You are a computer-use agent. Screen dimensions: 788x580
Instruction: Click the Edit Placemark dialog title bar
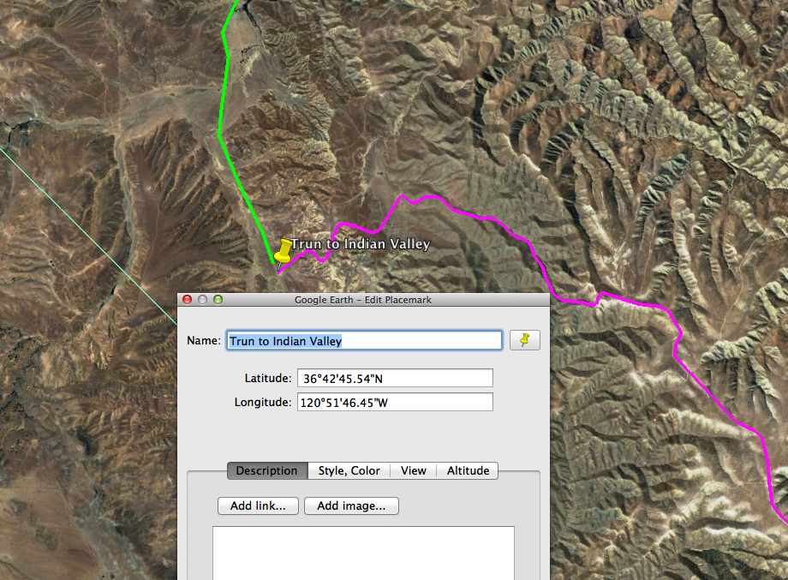(x=363, y=300)
